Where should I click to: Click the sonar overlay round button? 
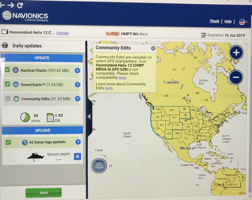tap(99, 166)
